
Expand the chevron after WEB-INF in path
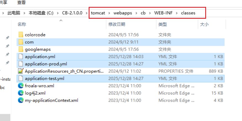coord(177,13)
